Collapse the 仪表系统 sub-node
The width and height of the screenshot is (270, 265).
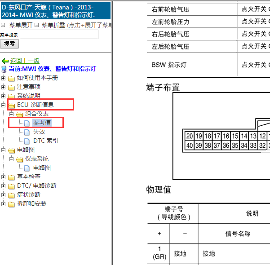[11, 159]
